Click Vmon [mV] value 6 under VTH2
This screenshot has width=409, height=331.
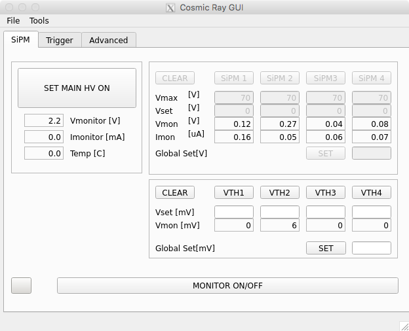coord(280,225)
